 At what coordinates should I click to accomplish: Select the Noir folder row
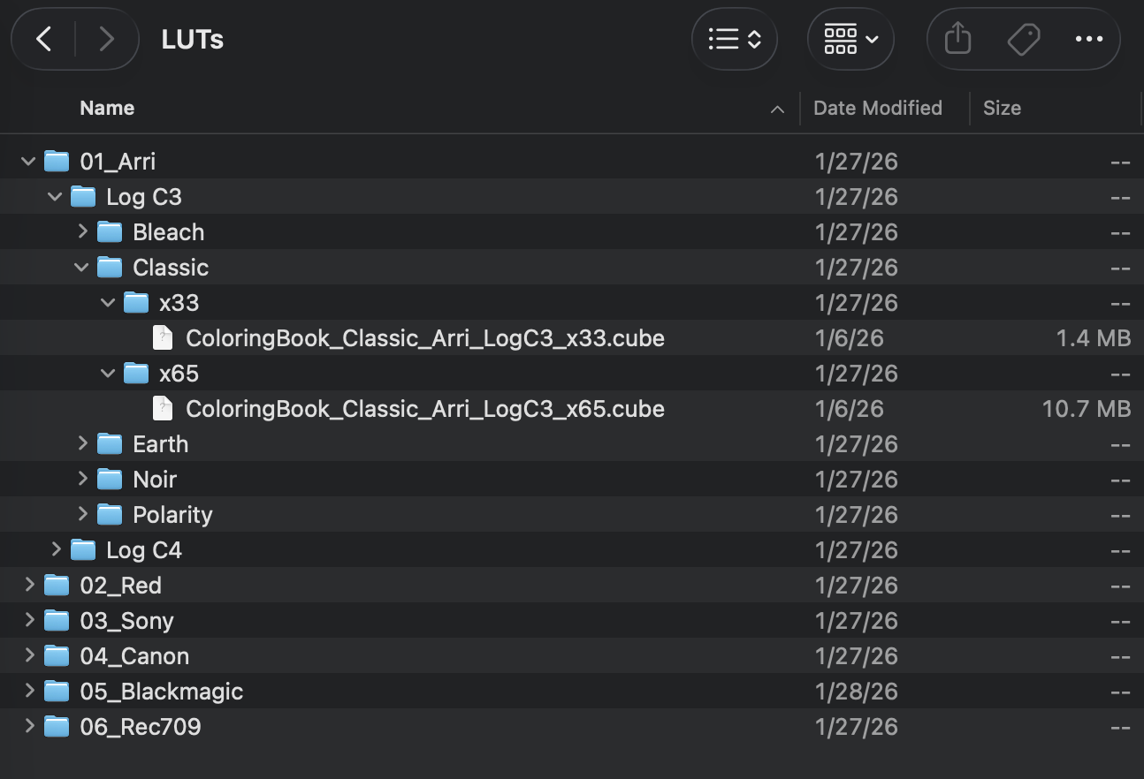[x=155, y=479]
